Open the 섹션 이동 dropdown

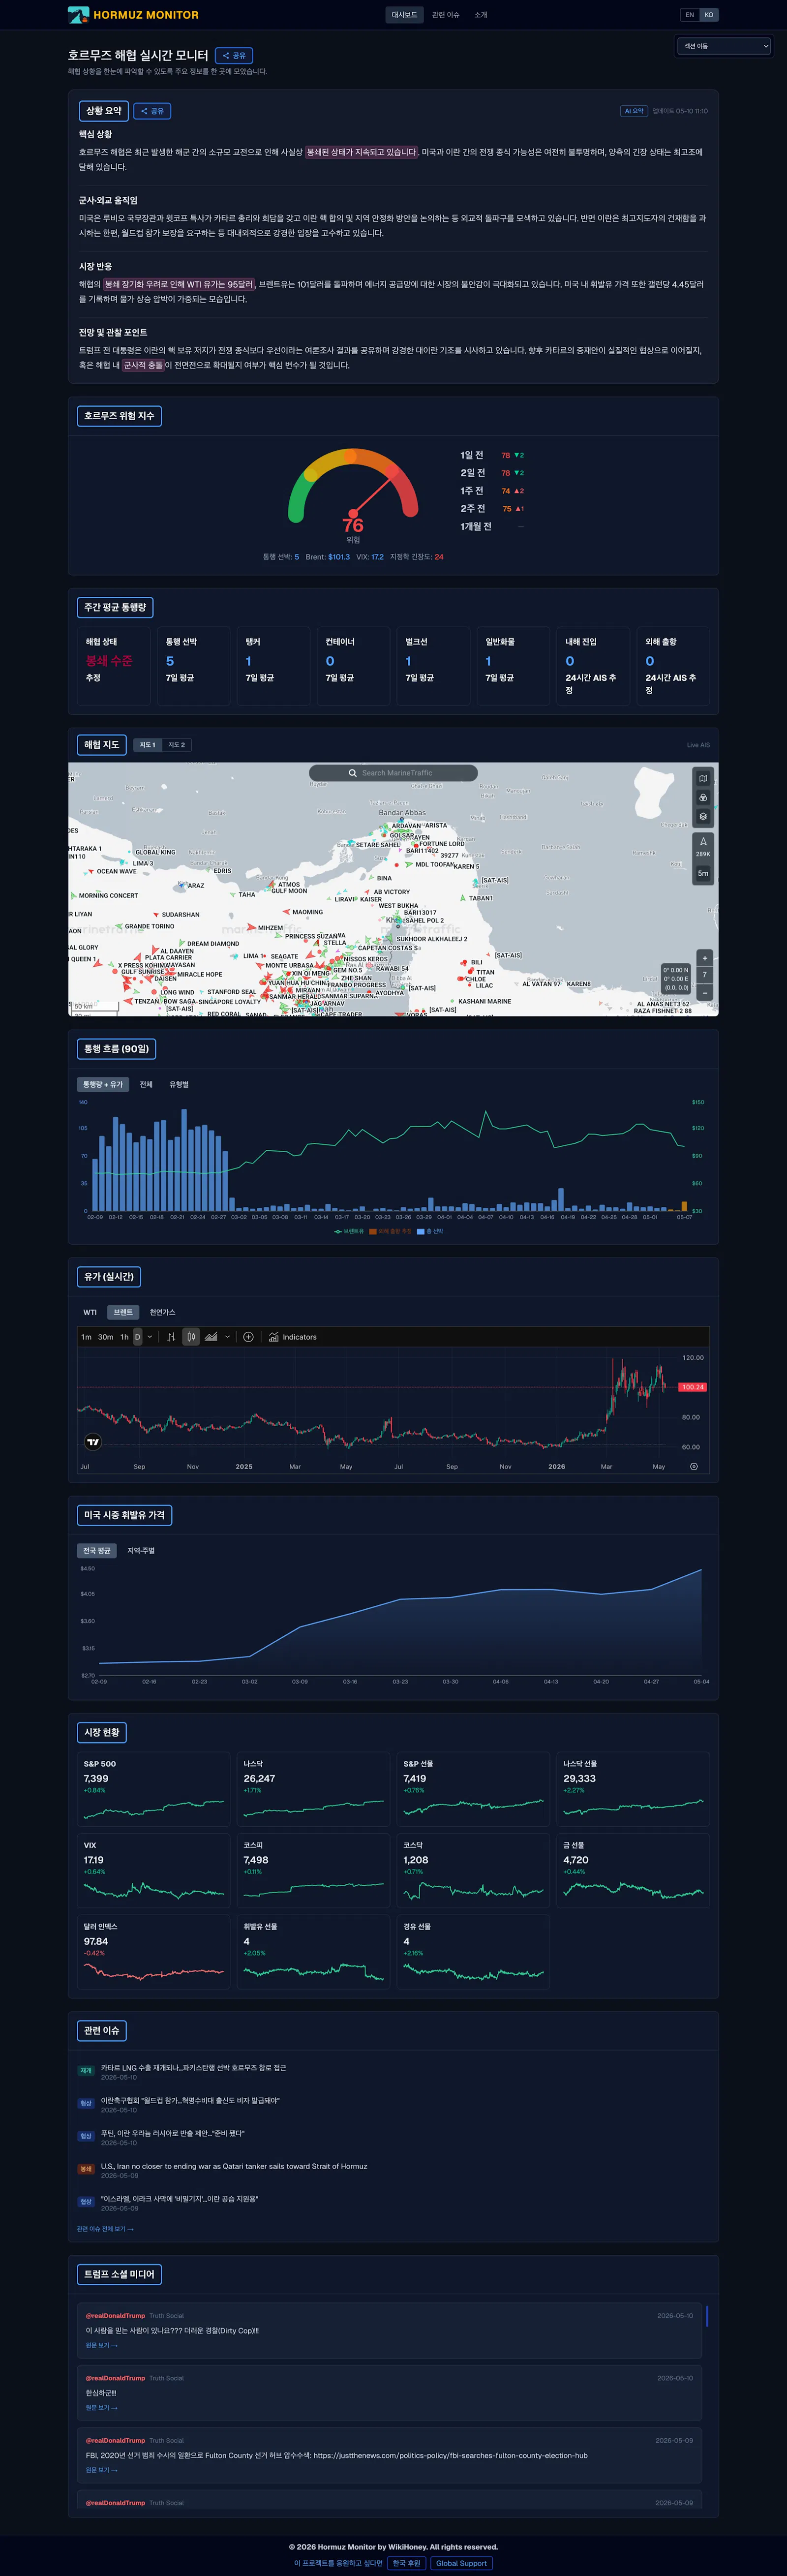point(724,46)
